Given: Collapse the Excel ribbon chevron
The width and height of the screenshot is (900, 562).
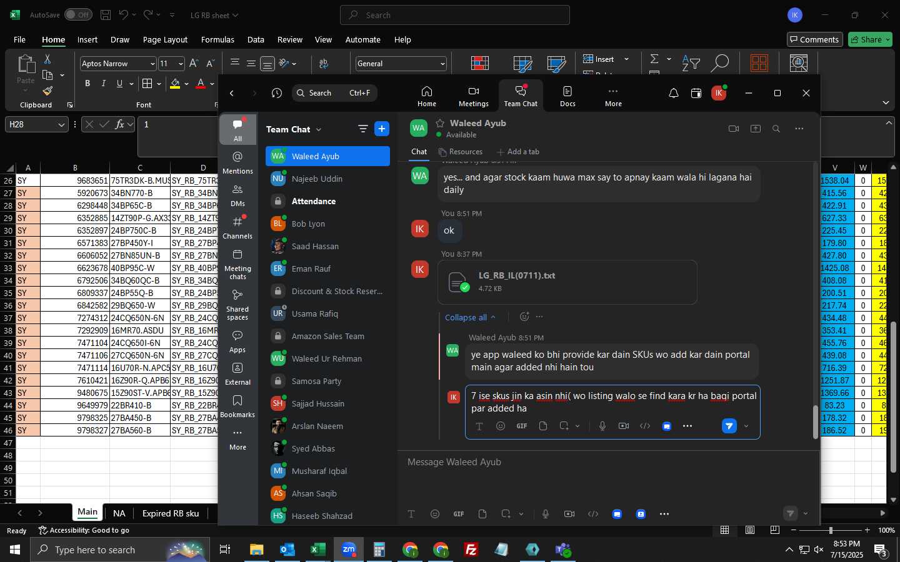Looking at the screenshot, I should (886, 102).
